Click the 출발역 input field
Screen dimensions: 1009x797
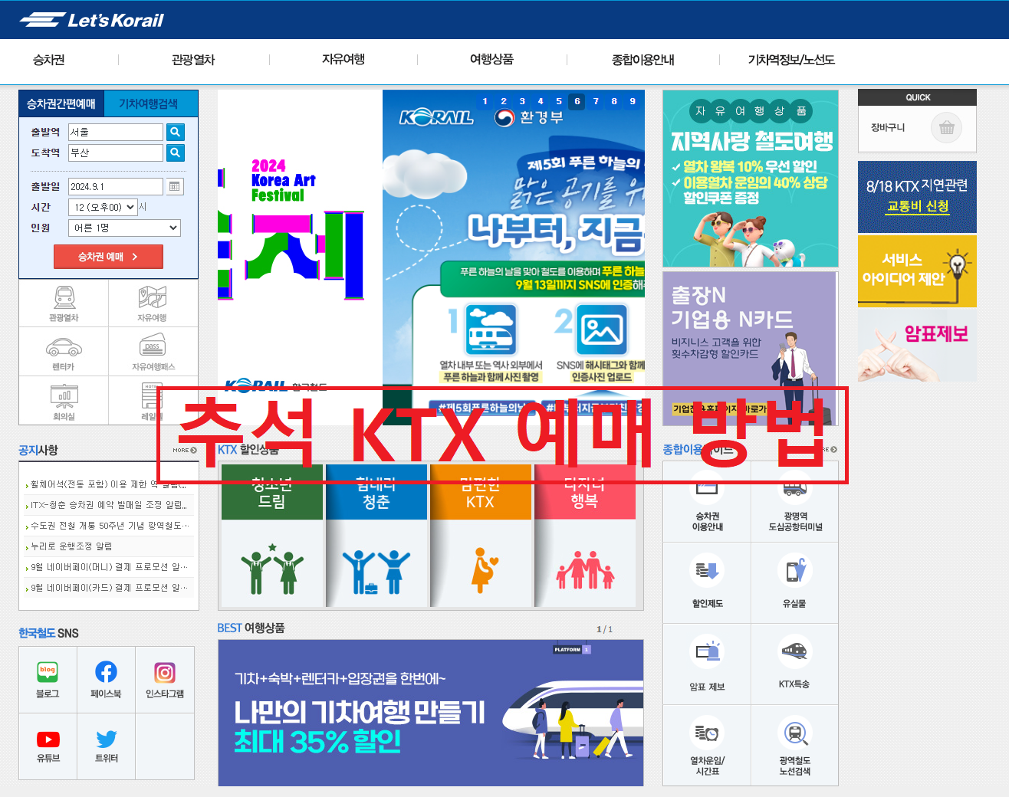point(116,132)
